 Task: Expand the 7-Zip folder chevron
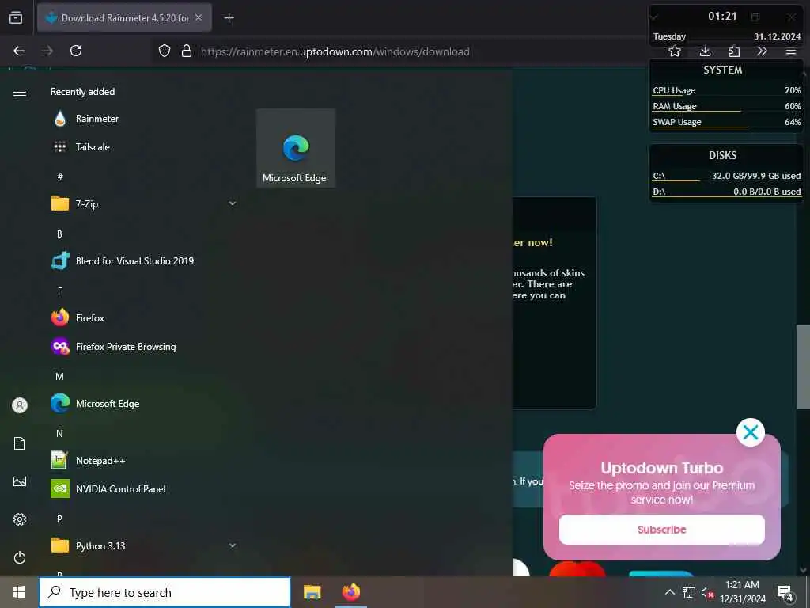233,203
